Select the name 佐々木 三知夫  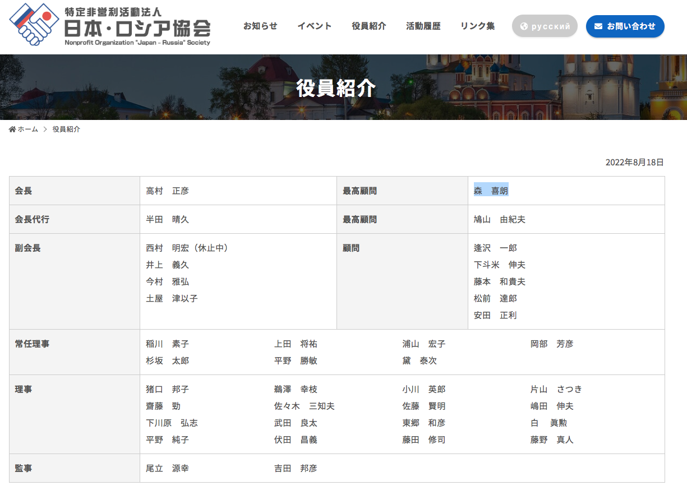[x=305, y=406]
